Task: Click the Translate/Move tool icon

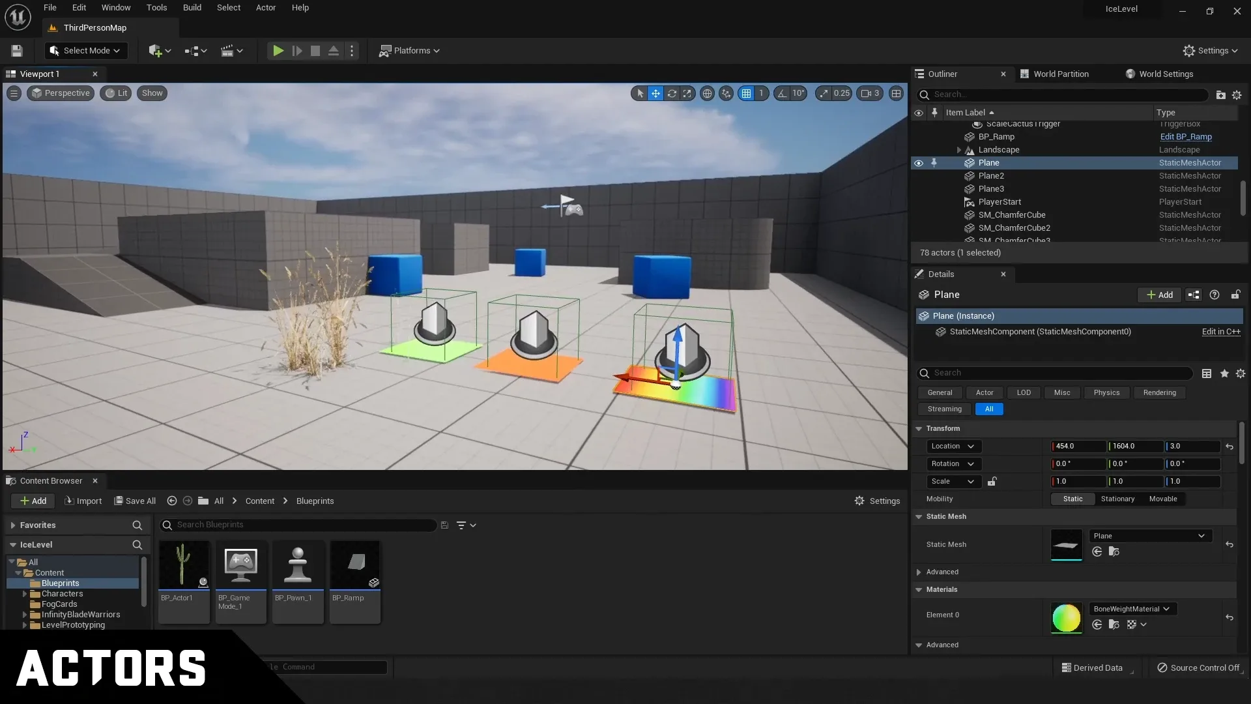Action: pyautogui.click(x=655, y=93)
